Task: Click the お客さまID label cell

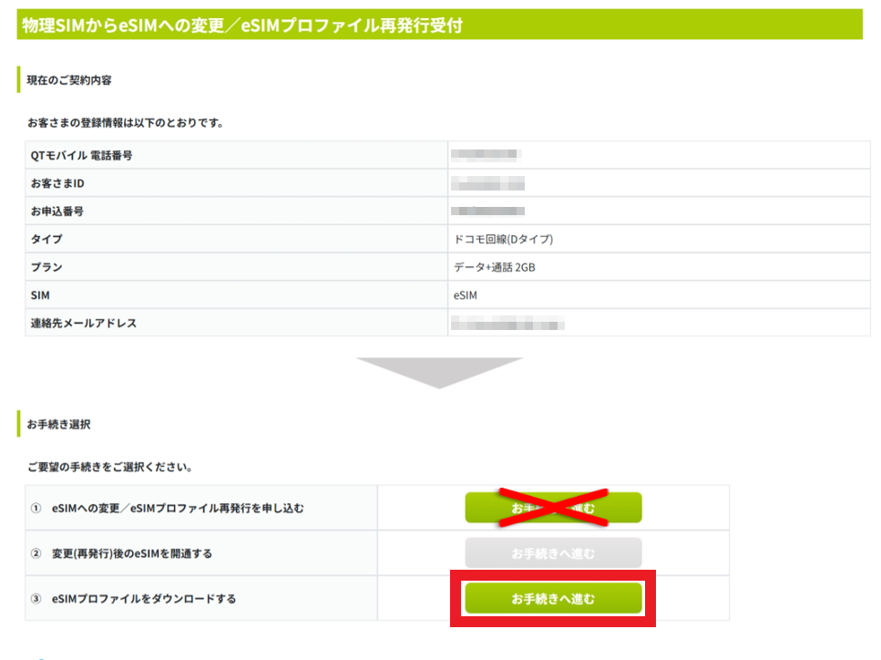Action: click(56, 184)
